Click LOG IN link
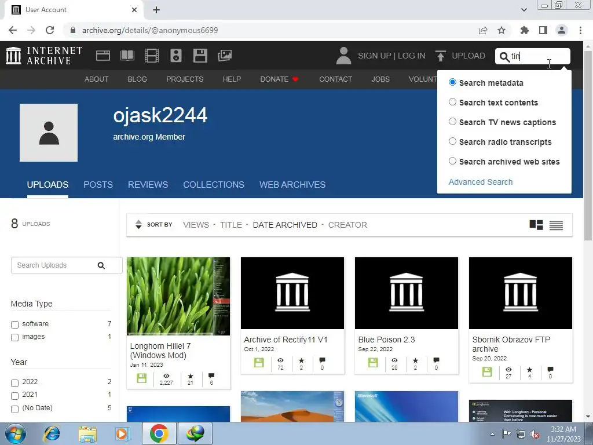The image size is (593, 445). (412, 56)
